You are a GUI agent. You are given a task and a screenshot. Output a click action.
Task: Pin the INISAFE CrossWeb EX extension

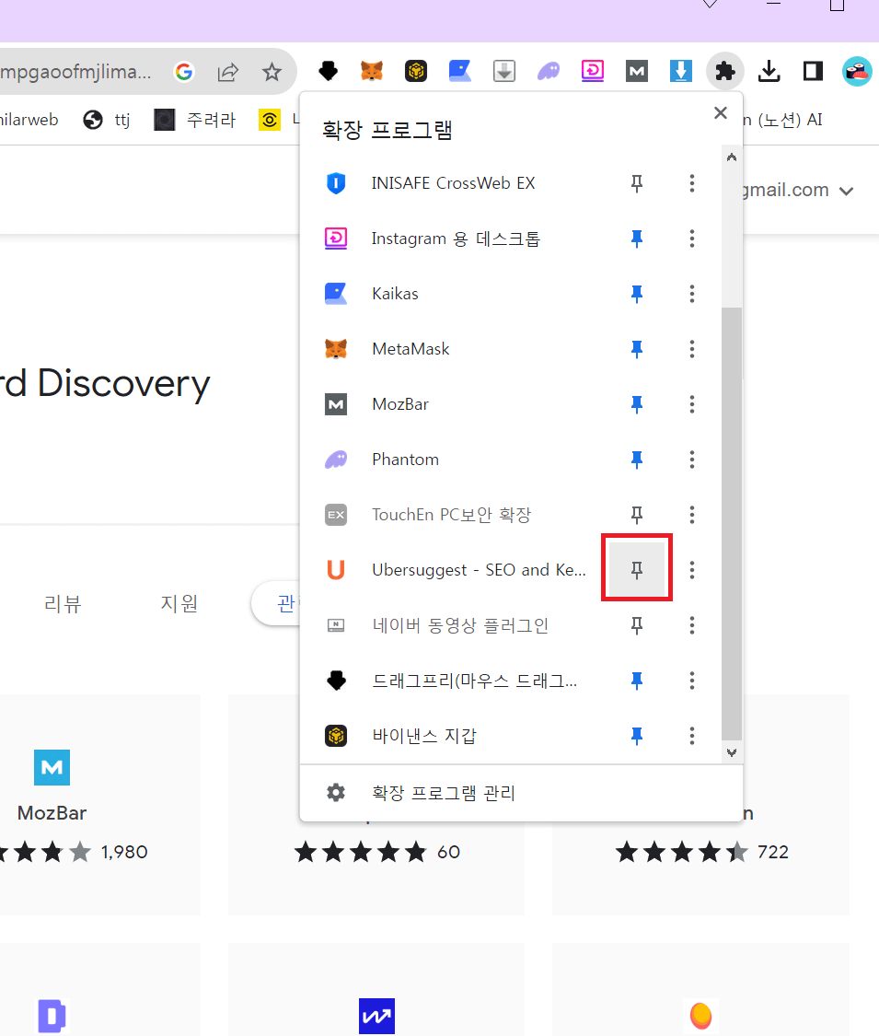[x=637, y=183]
